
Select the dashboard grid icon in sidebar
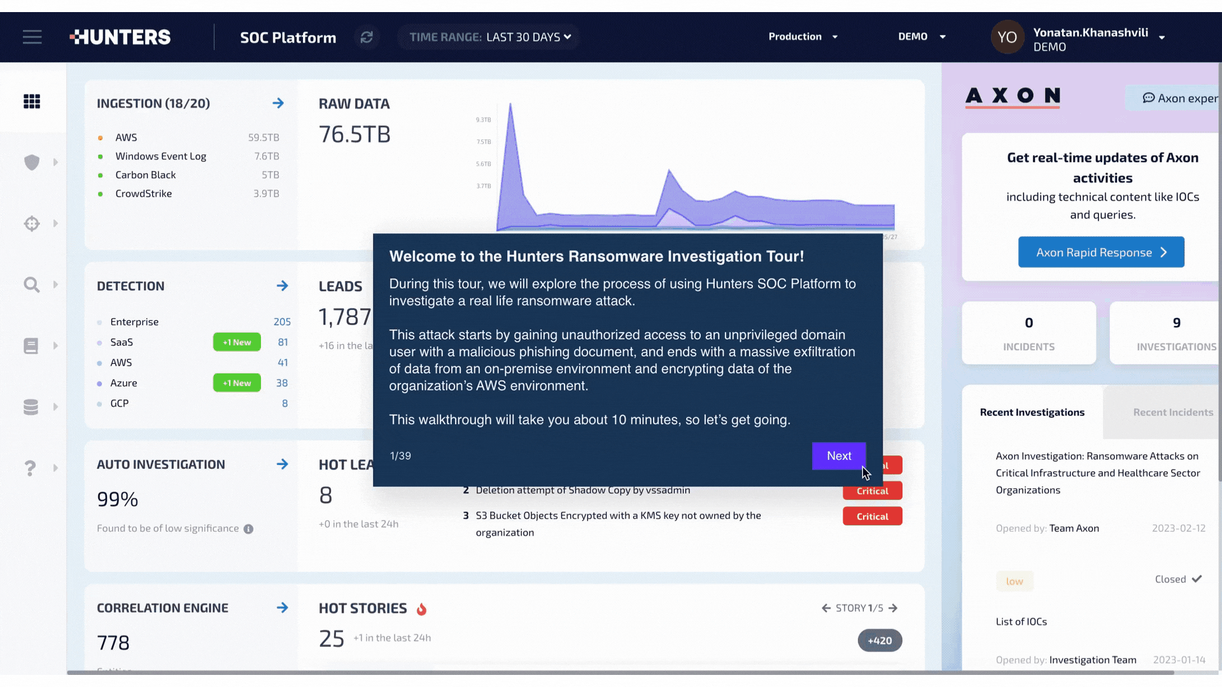click(x=32, y=101)
